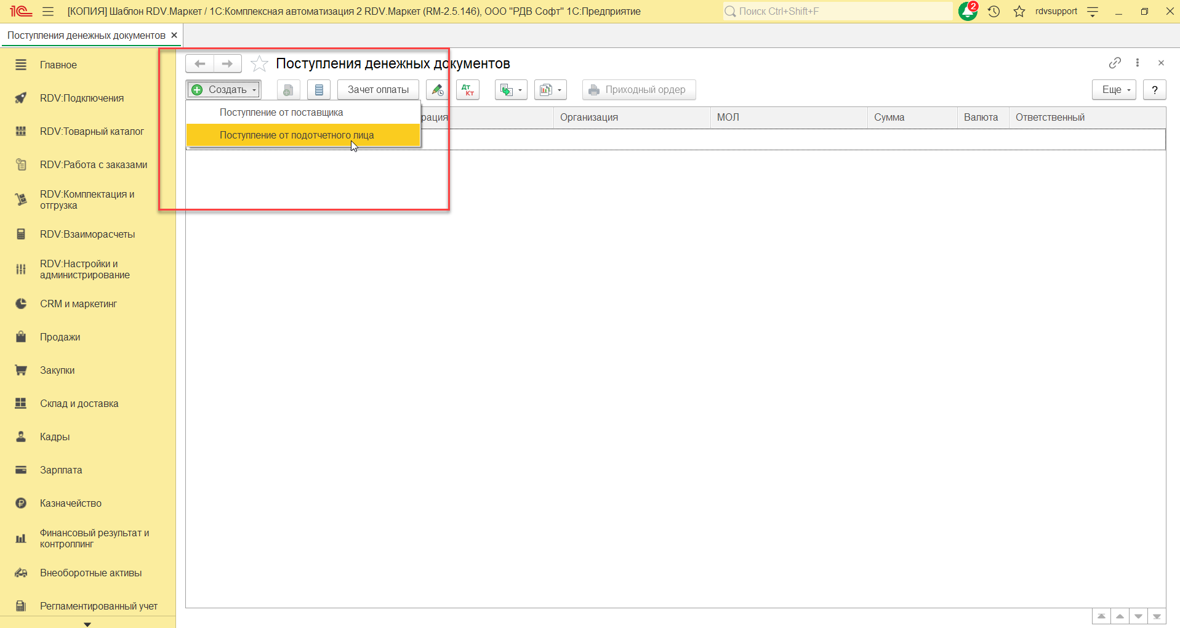Sort by Валюта column header
The height and width of the screenshot is (628, 1180).
[x=983, y=118]
